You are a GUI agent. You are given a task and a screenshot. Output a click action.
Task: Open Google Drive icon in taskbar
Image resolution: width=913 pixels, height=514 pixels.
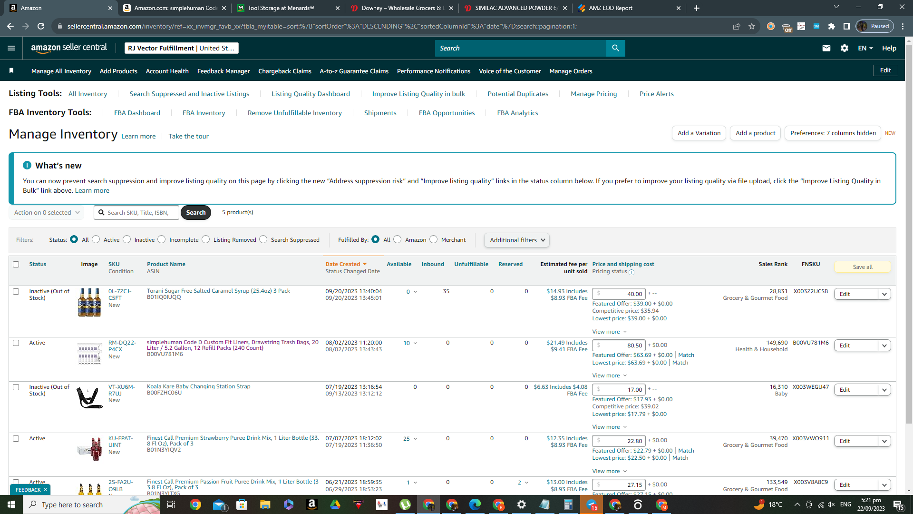tap(335, 504)
